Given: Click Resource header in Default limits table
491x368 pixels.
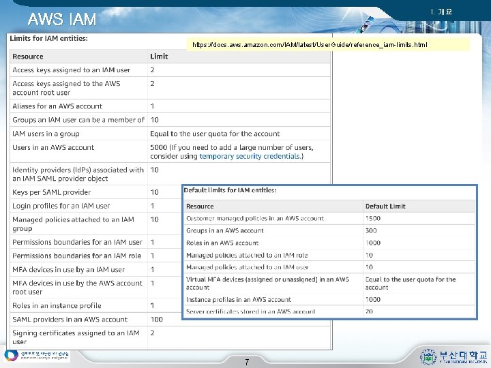Looking at the screenshot, I should tap(200, 206).
